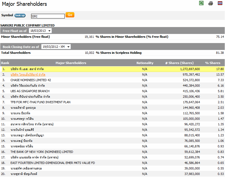The width and height of the screenshot is (225, 178).
Task: Click the scripless holding value 81.38
Action: pos(220,53)
